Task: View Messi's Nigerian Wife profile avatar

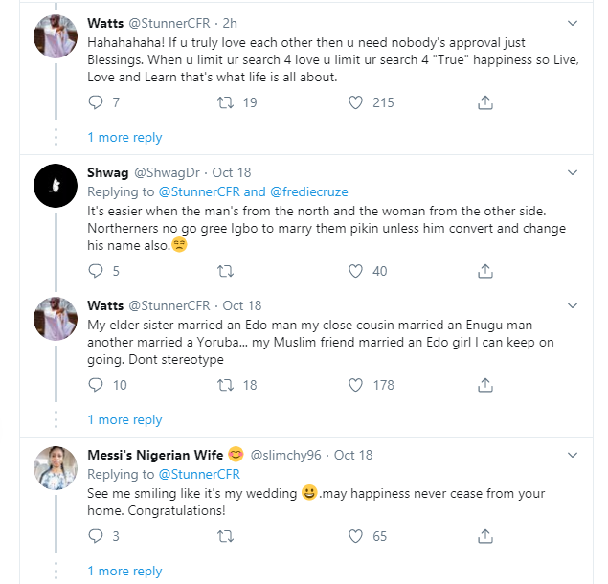Action: click(x=56, y=466)
